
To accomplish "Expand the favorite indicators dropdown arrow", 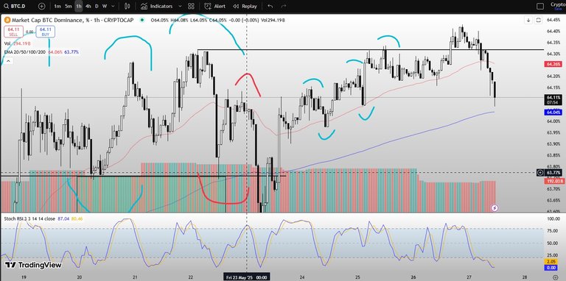I will [x=179, y=6].
